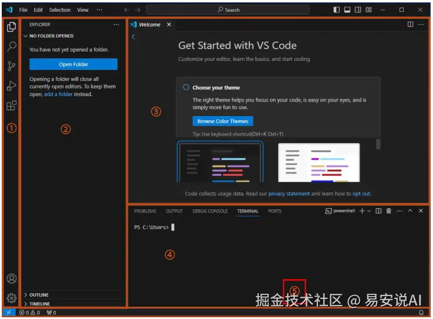Switch to the DEBUG CONSOLE tab

click(210, 211)
